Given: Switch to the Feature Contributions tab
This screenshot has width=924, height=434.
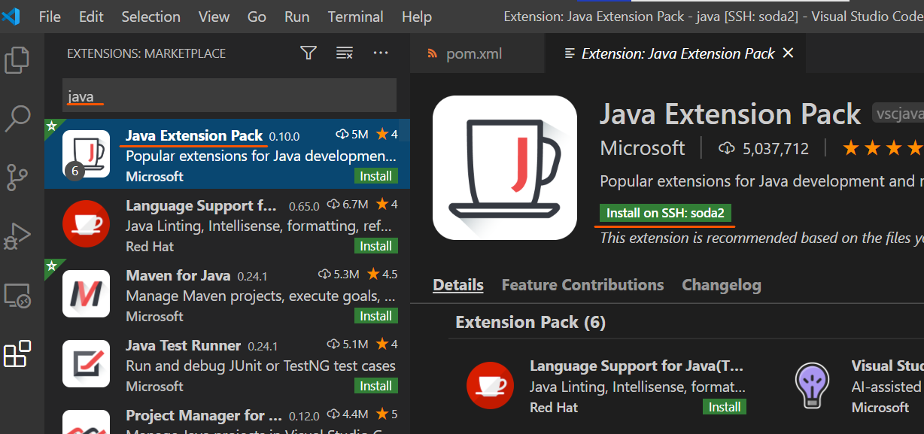Looking at the screenshot, I should pos(582,285).
